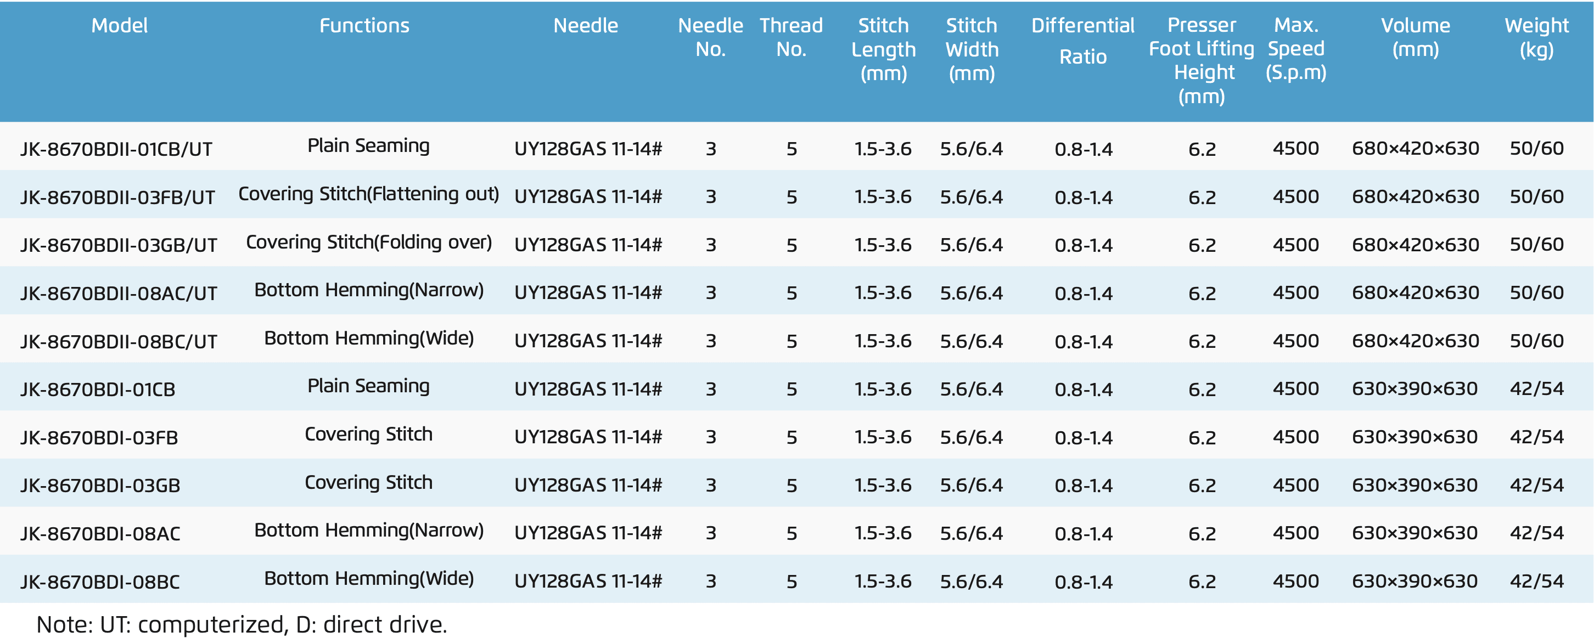Click Covering Stitch for JK-8670BDI-03FB
Screen dimensions: 1594x643
point(369,434)
